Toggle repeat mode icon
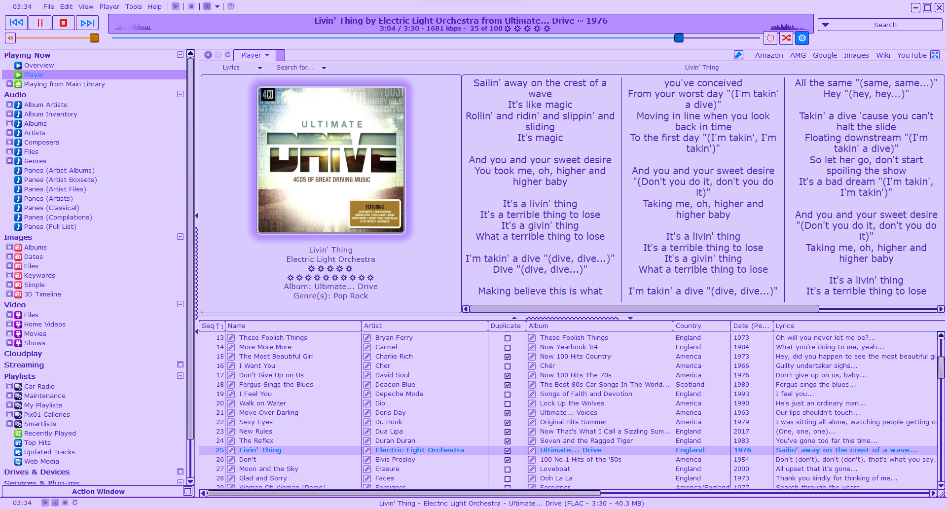947x509 pixels. (770, 38)
